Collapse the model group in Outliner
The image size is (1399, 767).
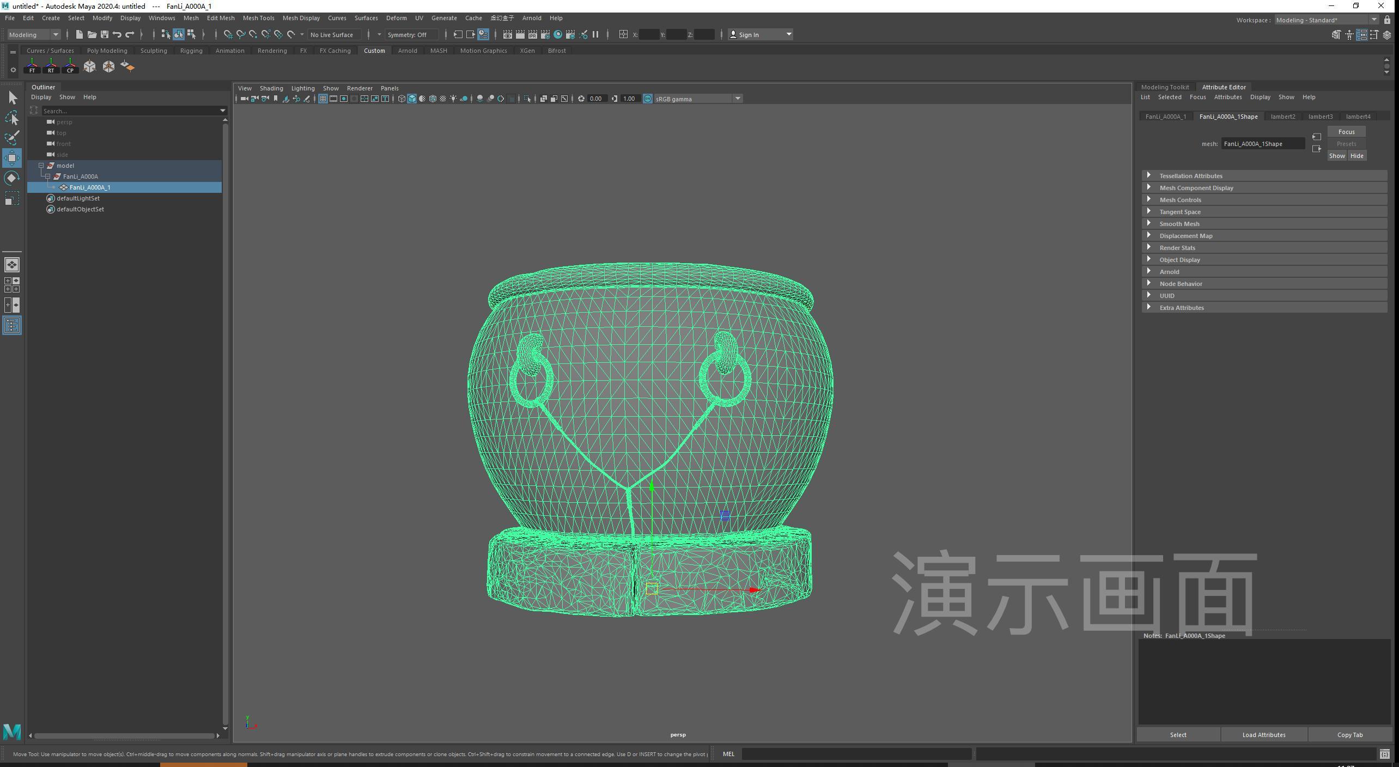pyautogui.click(x=41, y=166)
